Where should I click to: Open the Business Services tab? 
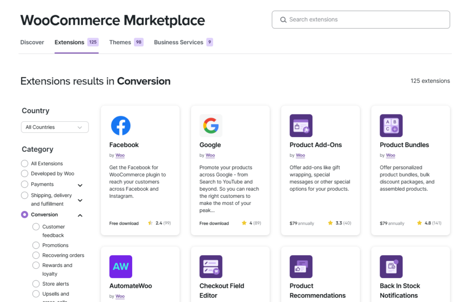[184, 42]
